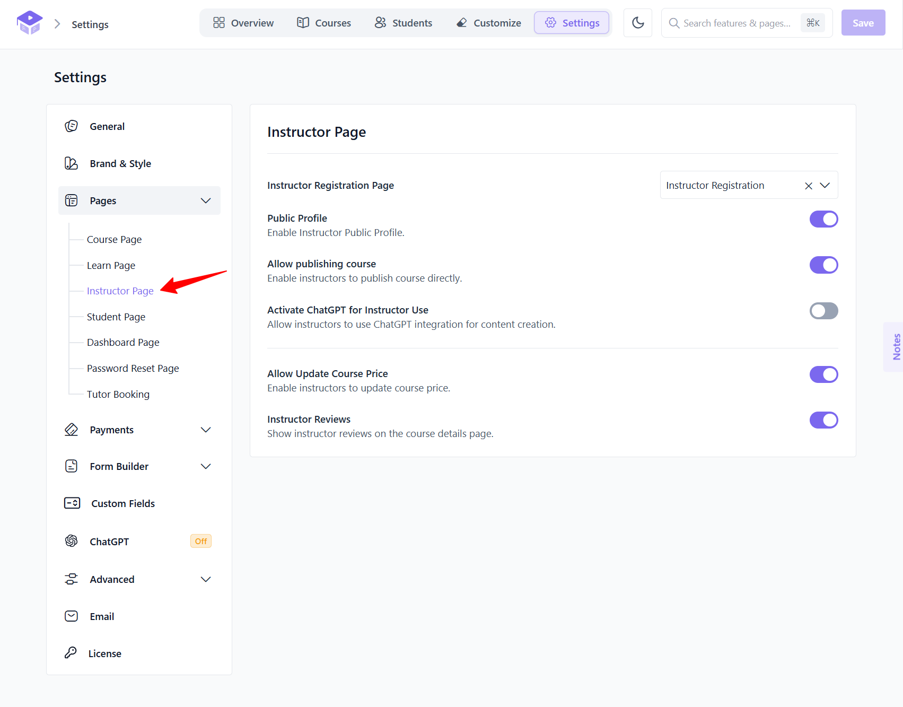Select the Settings tab
Screen dimensions: 903x707
(x=572, y=23)
